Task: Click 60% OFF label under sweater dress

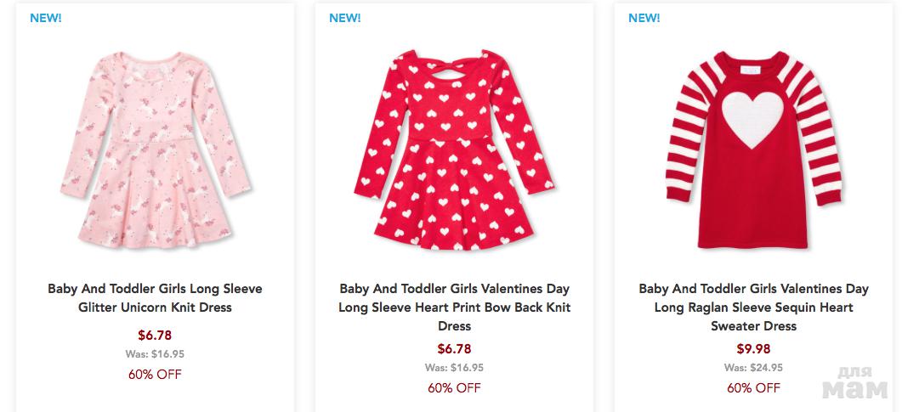Action: [x=753, y=388]
